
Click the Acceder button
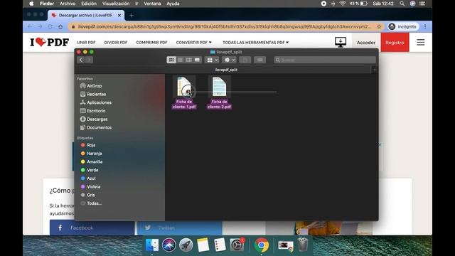coord(366,43)
